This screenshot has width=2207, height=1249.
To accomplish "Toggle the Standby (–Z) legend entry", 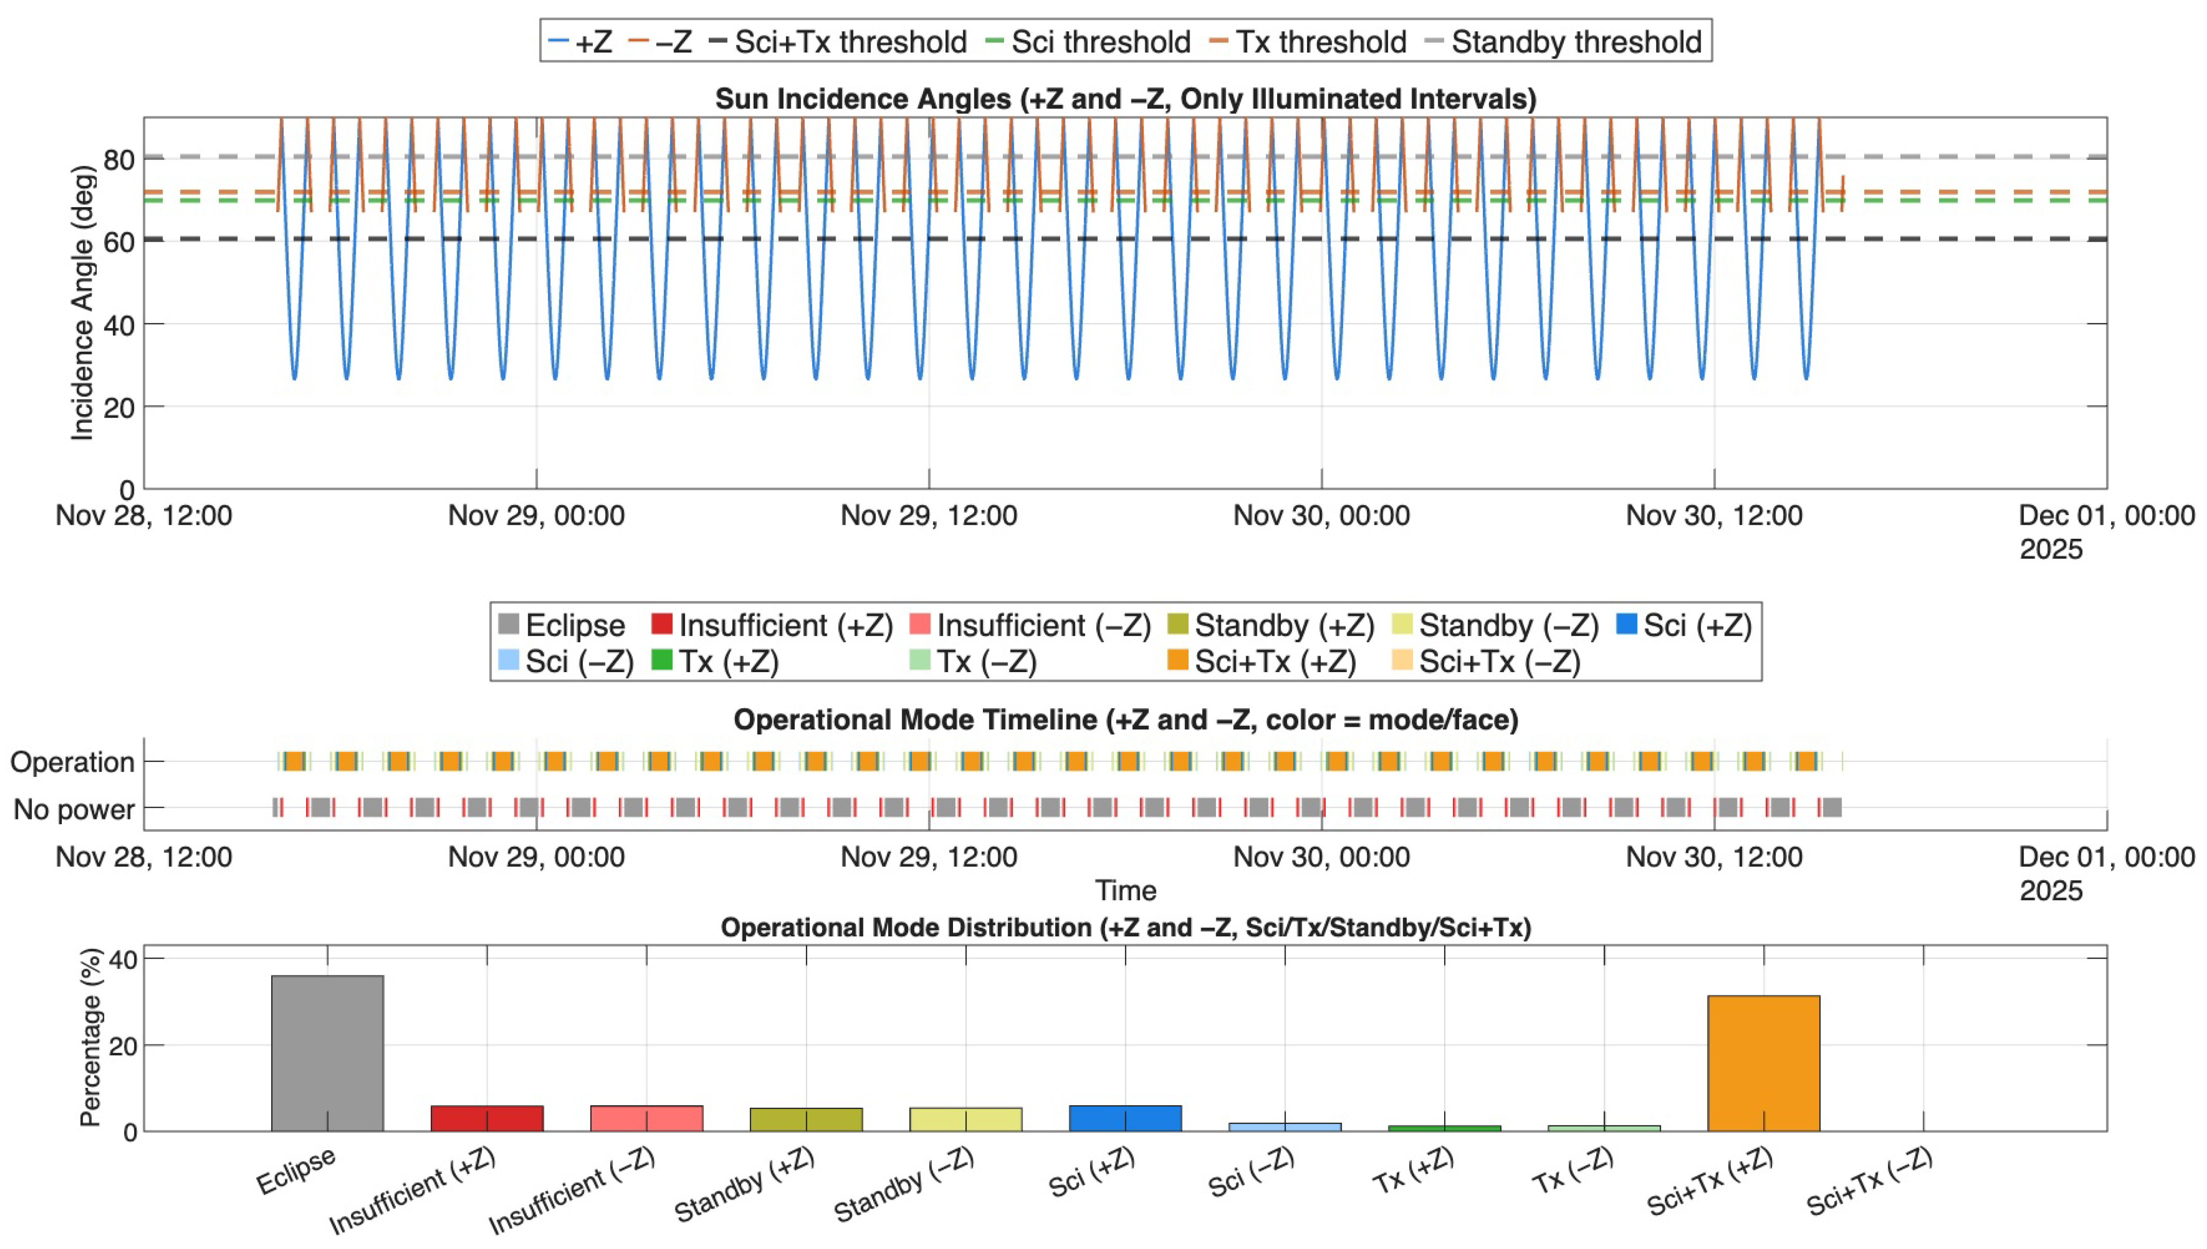I will (1508, 625).
